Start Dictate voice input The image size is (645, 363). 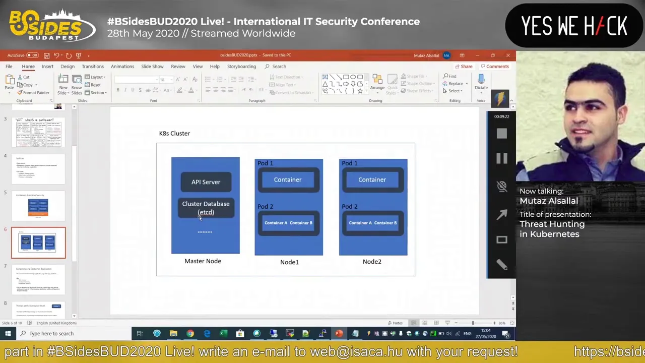481,83
